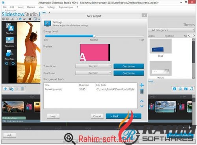Click the Cancel button

pos(97,116)
